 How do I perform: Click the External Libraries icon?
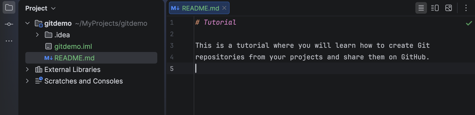point(39,69)
